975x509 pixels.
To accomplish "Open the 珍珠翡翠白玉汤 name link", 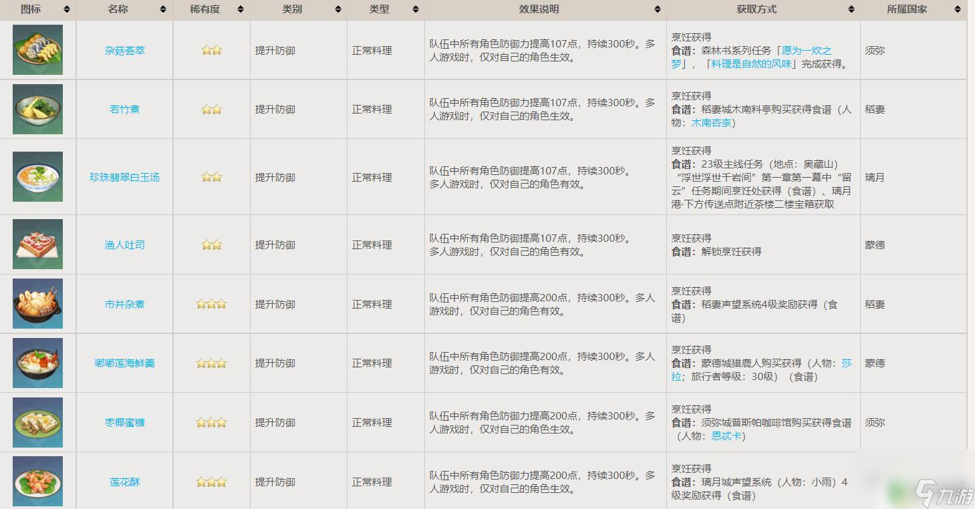I will click(x=125, y=177).
